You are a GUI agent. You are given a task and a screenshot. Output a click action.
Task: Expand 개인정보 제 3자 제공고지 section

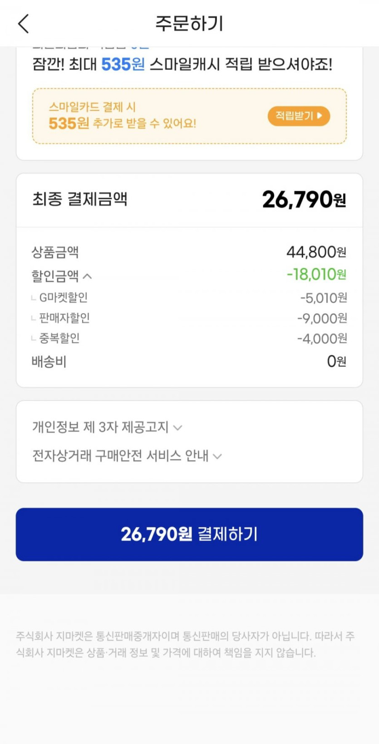click(x=107, y=427)
